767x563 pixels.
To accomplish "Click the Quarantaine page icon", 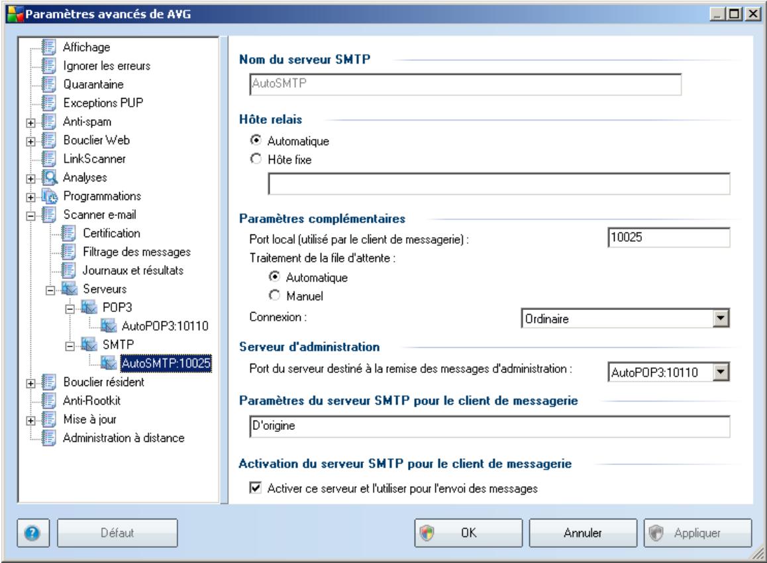I will [48, 84].
